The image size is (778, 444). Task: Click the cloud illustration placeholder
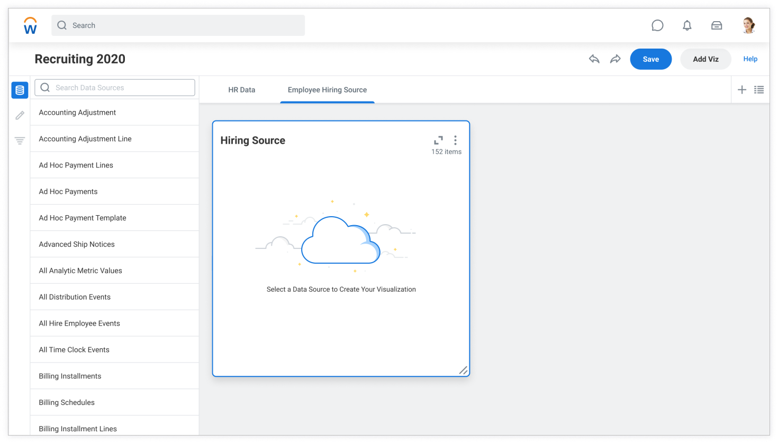[x=336, y=236]
